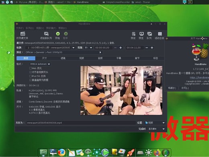Switch to the 章节 tab
Screen dimensions: 209x157
coord(137,58)
